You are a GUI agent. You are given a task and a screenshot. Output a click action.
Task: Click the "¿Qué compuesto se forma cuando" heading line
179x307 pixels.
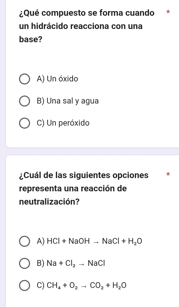87,13
